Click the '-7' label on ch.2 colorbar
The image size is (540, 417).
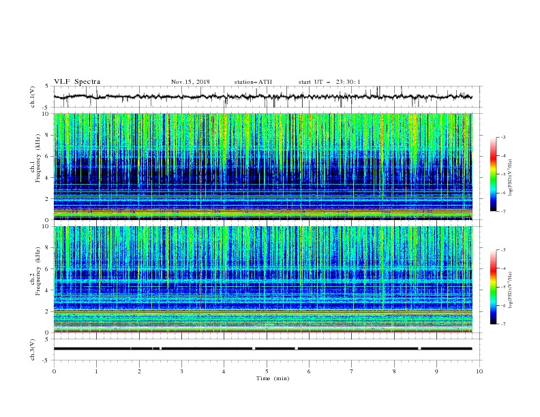(x=502, y=324)
